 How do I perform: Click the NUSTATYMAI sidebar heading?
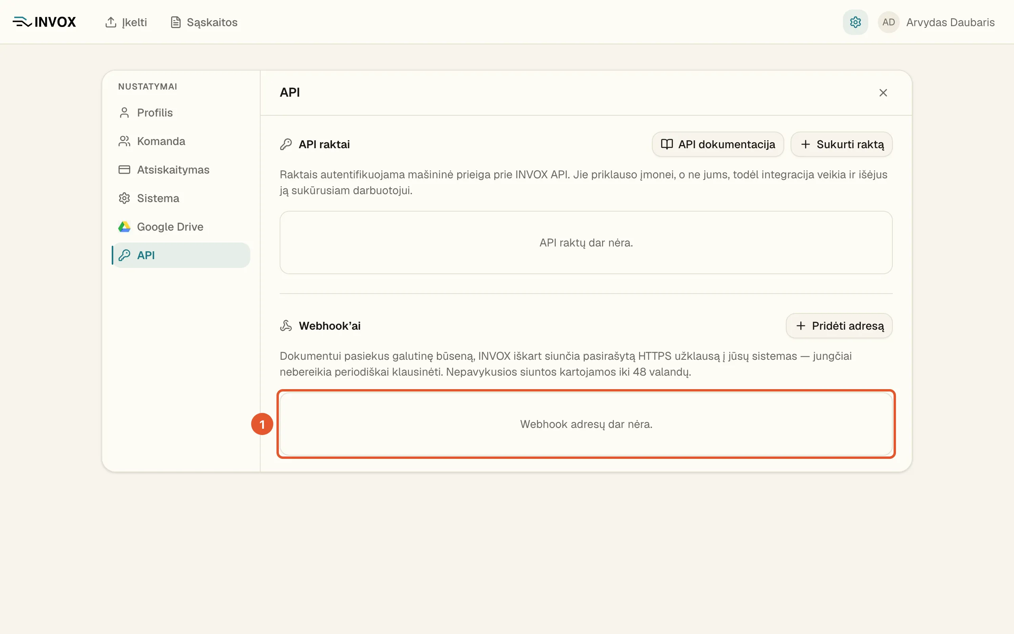147,87
